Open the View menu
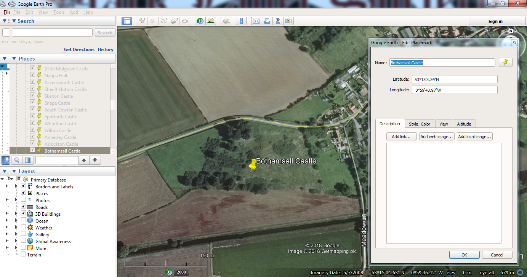Screen dimensions: 527x277 pos(43,12)
